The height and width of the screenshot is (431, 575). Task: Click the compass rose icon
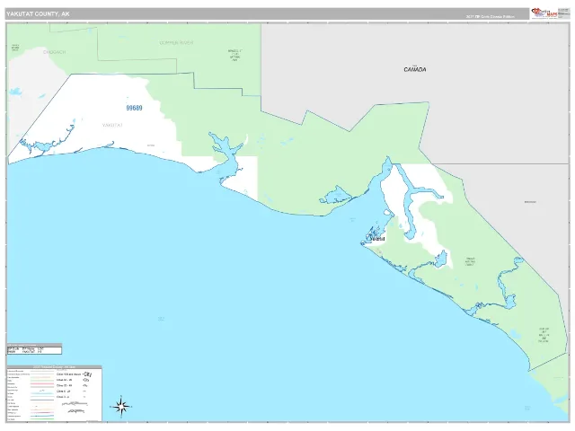(121, 407)
